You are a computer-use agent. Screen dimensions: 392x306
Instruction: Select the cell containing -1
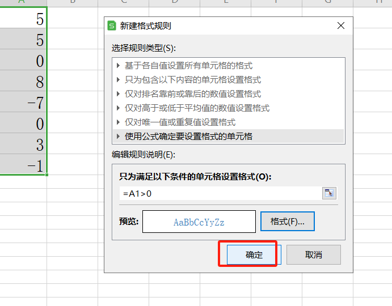23,164
